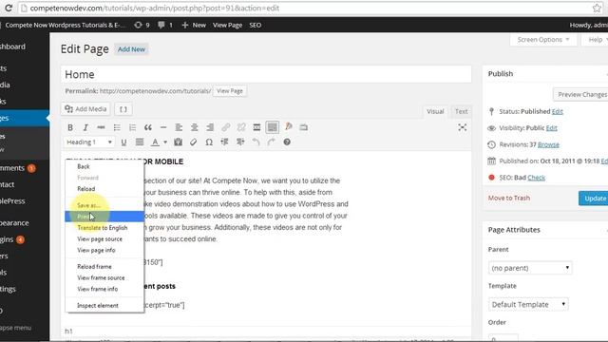
Task: Select View frame info
Action: tap(104, 289)
